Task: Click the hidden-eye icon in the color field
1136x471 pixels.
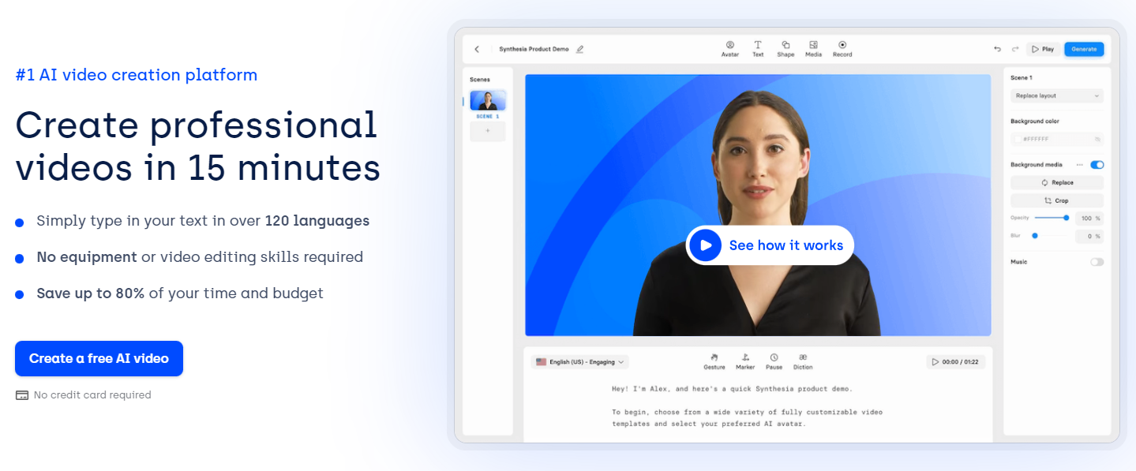Action: [1097, 139]
